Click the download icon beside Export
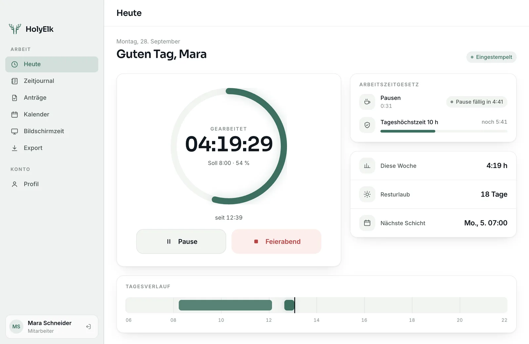 [x=15, y=148]
